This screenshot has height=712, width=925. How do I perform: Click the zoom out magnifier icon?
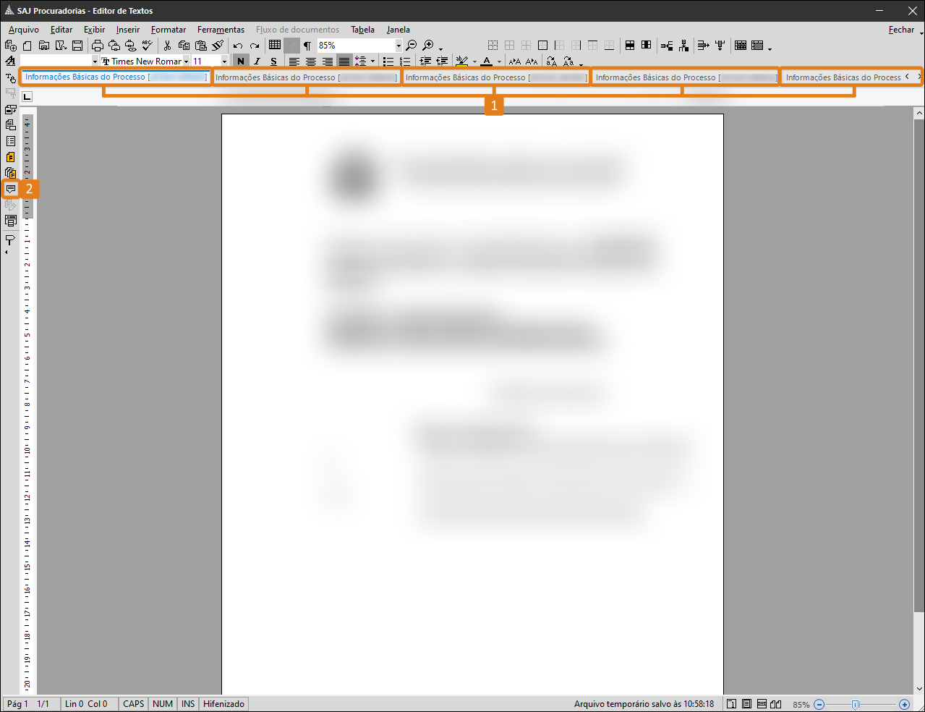[411, 46]
